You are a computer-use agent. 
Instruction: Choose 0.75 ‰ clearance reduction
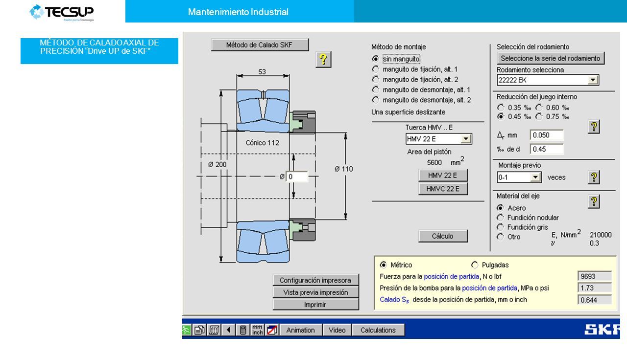tap(539, 116)
